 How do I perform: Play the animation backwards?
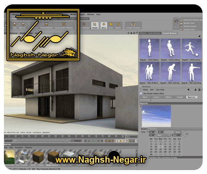tap(92, 141)
